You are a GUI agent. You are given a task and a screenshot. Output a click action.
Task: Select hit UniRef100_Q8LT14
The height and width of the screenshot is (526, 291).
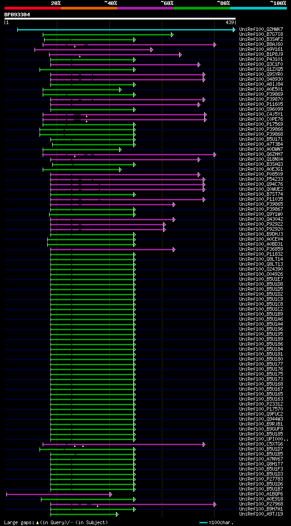pos(261,259)
